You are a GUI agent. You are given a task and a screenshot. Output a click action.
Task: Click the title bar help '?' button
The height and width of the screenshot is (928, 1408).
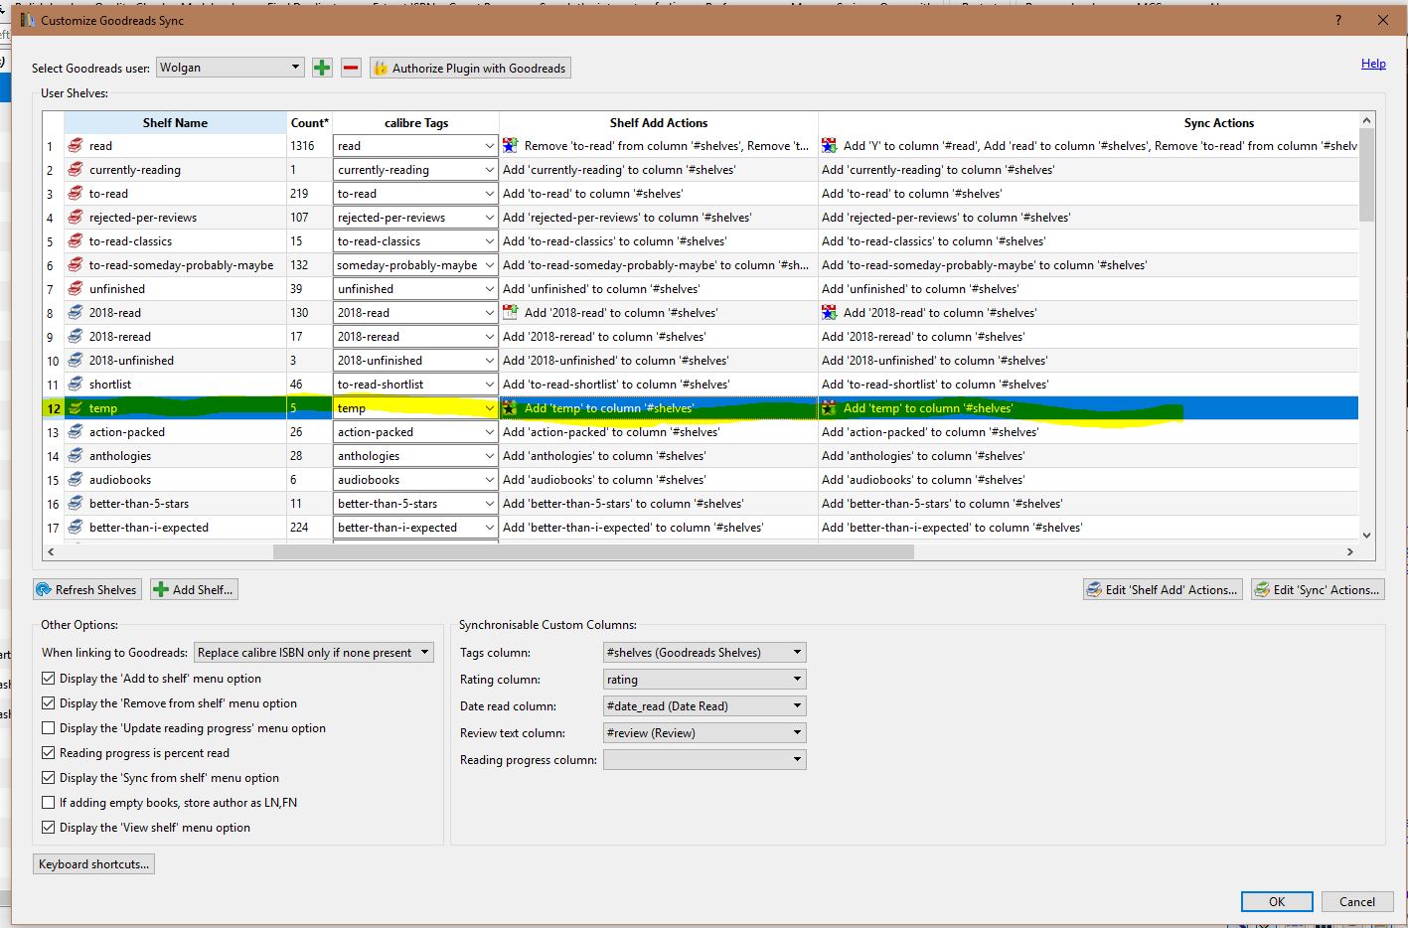(1337, 20)
